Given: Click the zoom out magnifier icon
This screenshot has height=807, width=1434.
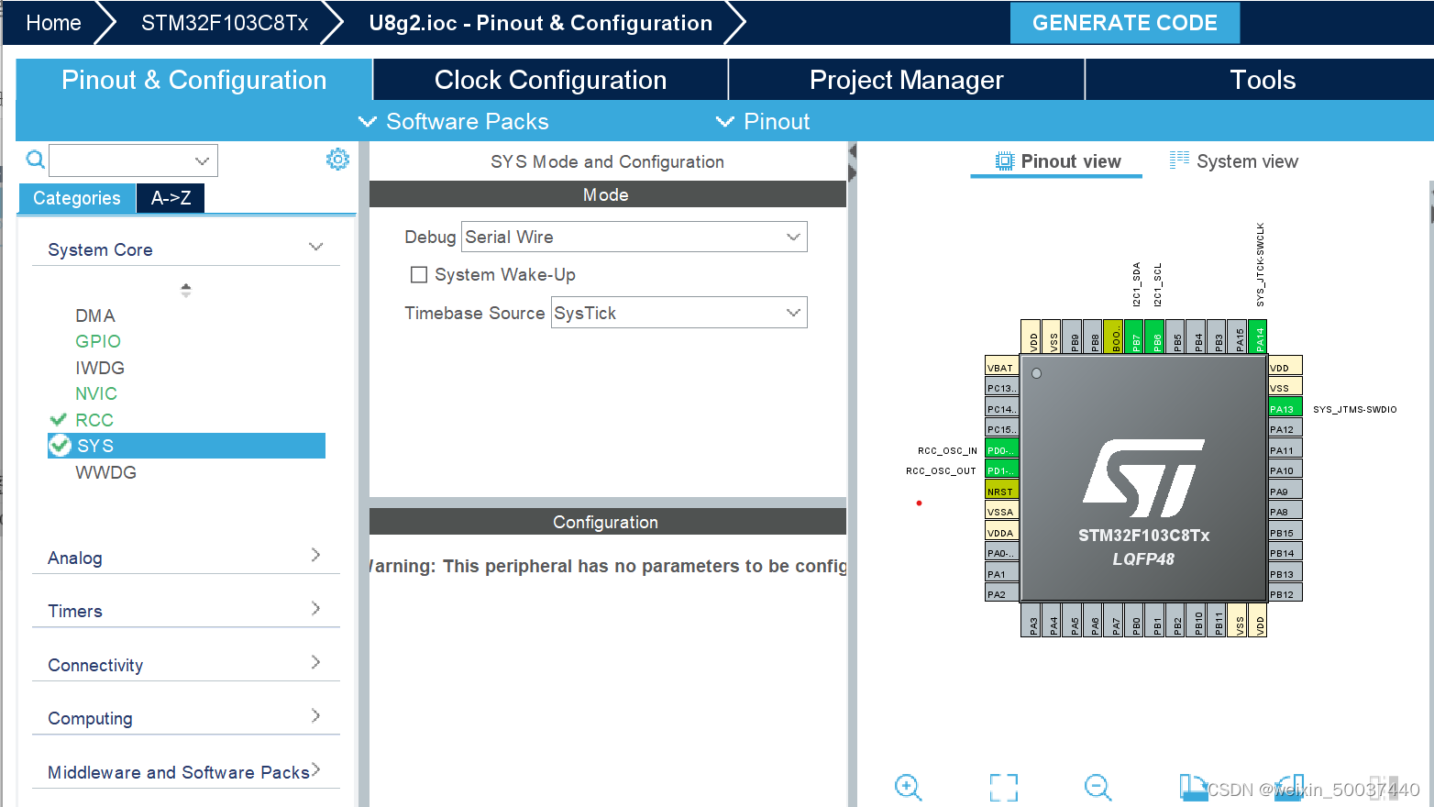Looking at the screenshot, I should coord(1098,787).
